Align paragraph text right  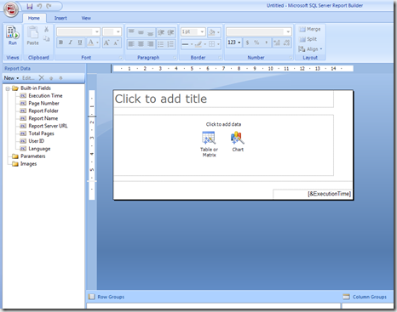pyautogui.click(x=151, y=44)
